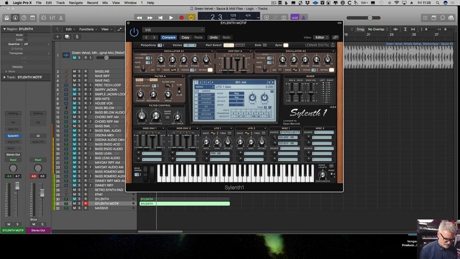This screenshot has width=460, height=259.
Task: Click the plugin Copy button
Action: (185, 37)
